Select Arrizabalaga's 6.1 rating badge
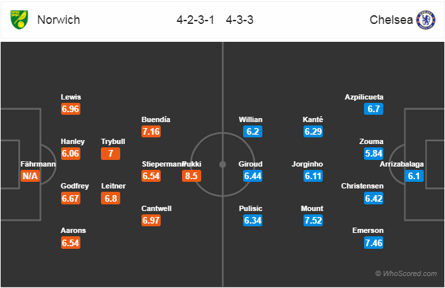 pyautogui.click(x=414, y=176)
